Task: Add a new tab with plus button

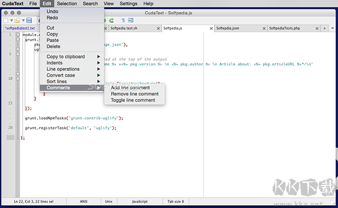Action: [x=324, y=28]
